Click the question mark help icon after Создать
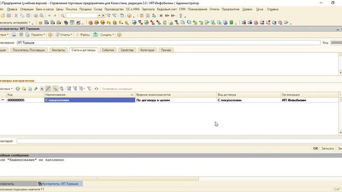 coord(119,35)
